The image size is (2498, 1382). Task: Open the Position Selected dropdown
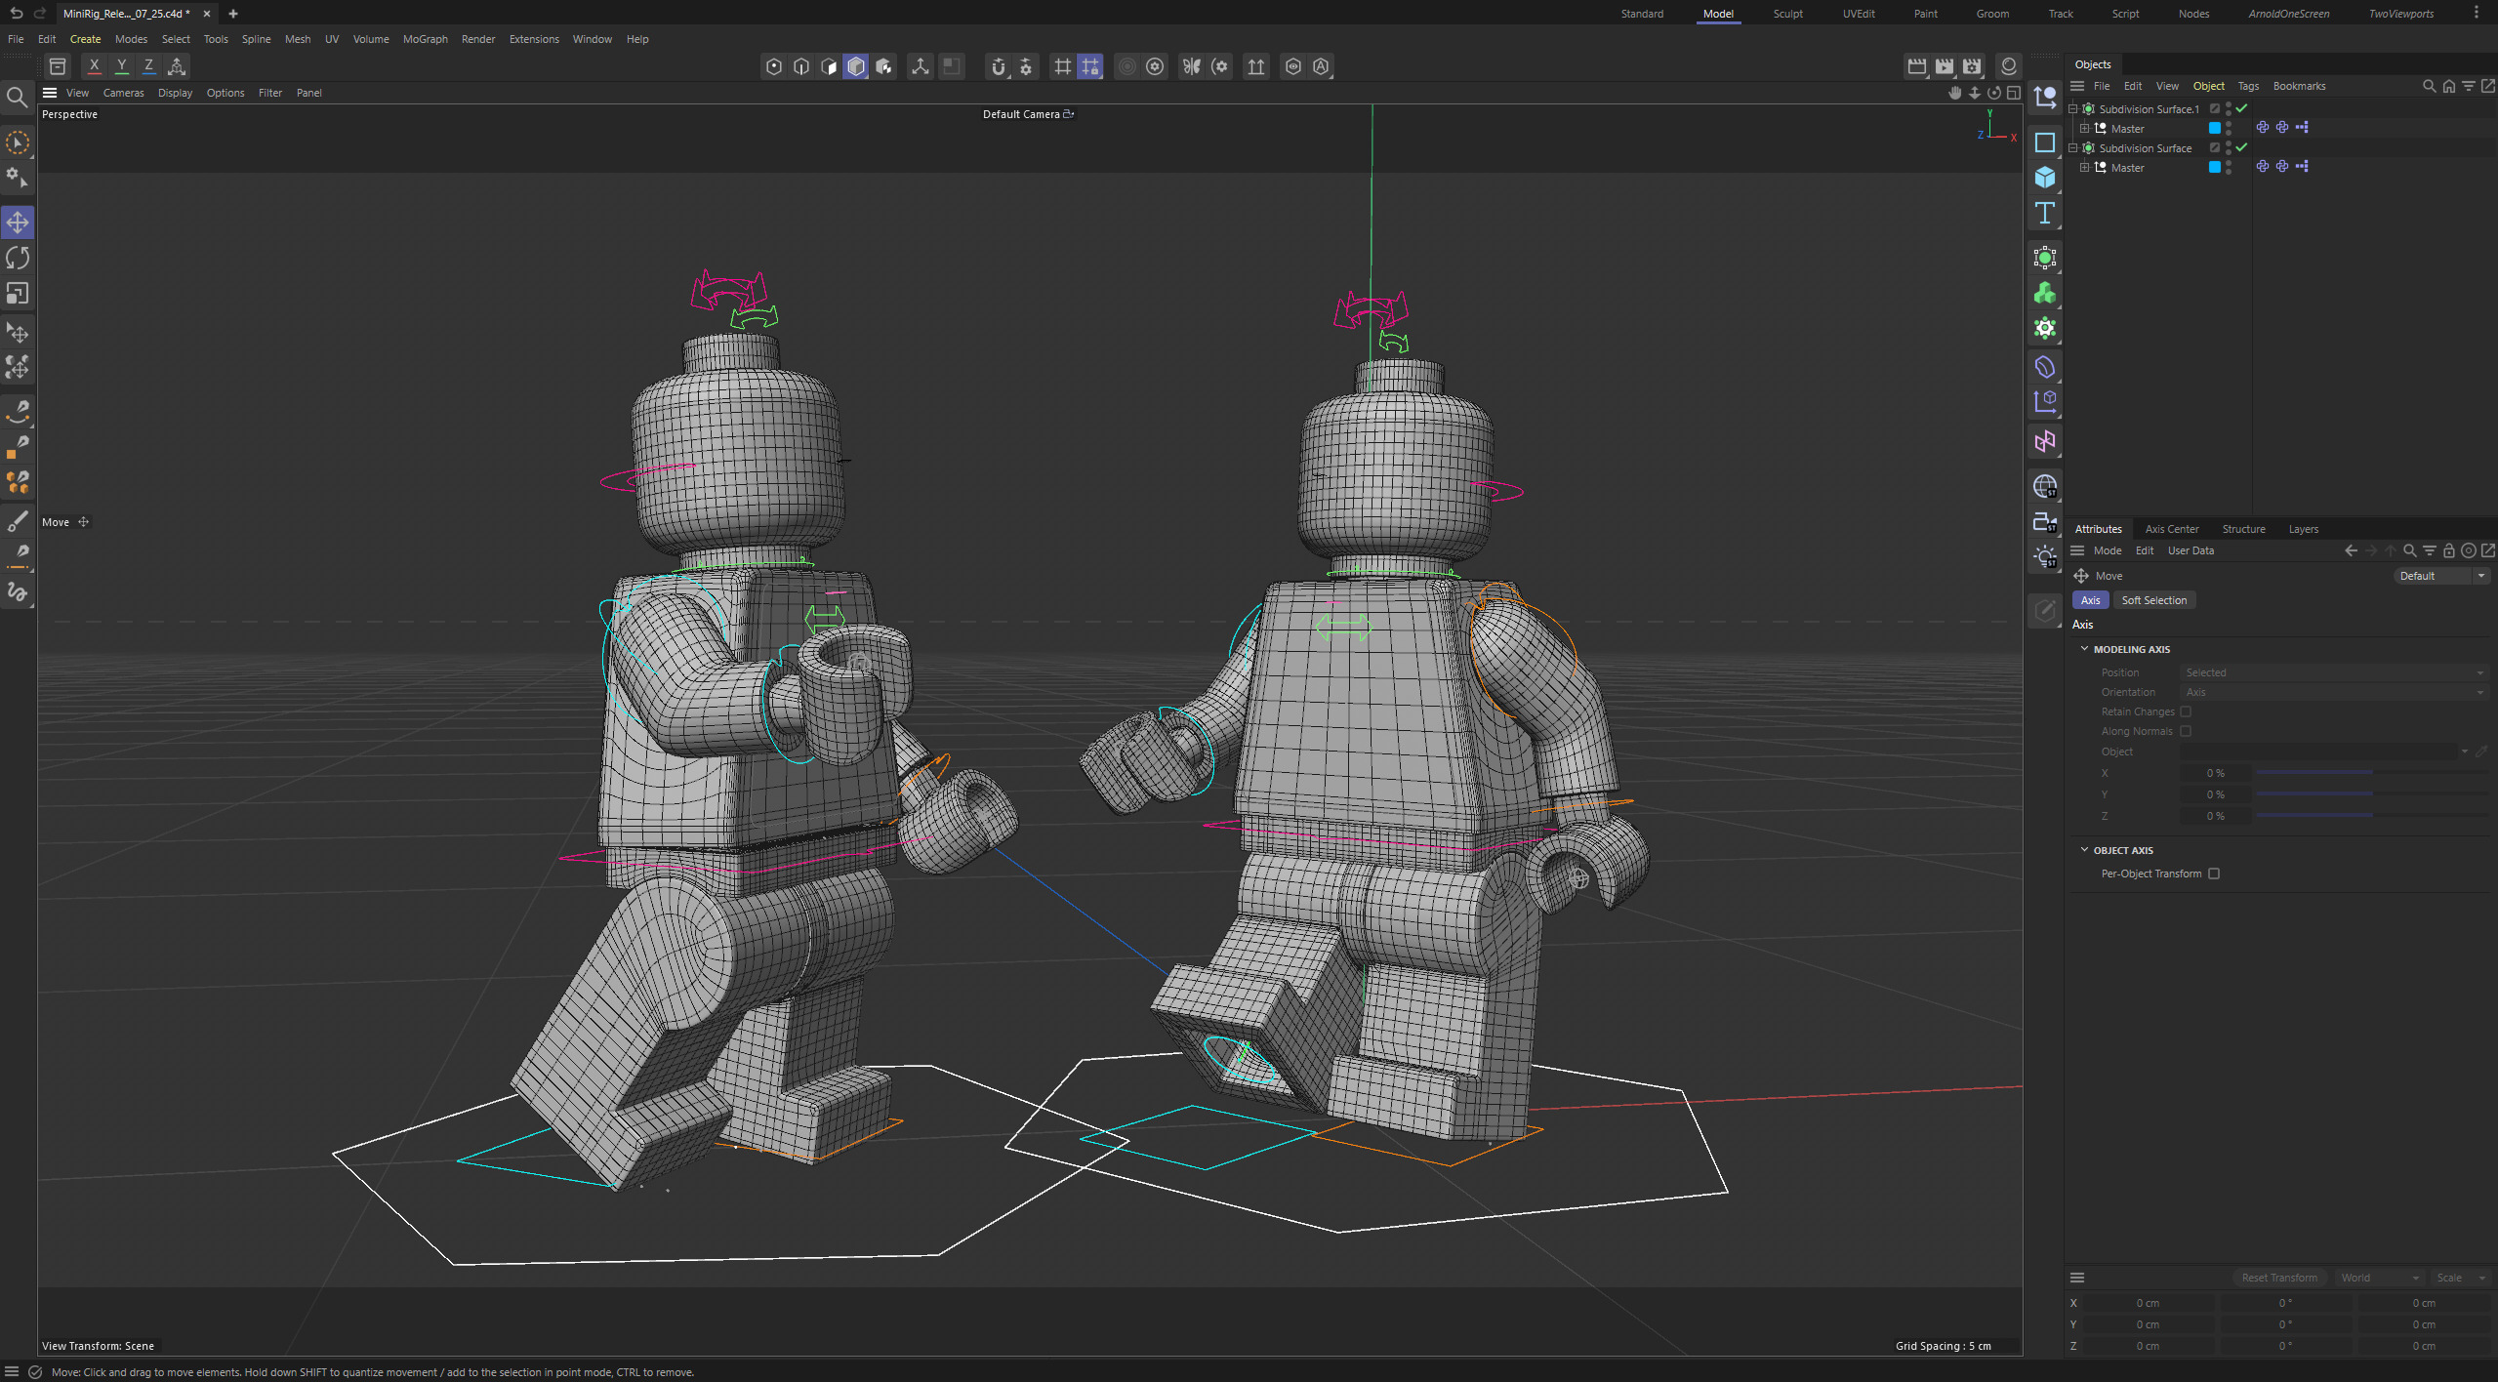2334,672
